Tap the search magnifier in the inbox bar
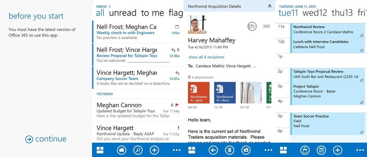This screenshot has width=367, height=157. tap(138, 150)
